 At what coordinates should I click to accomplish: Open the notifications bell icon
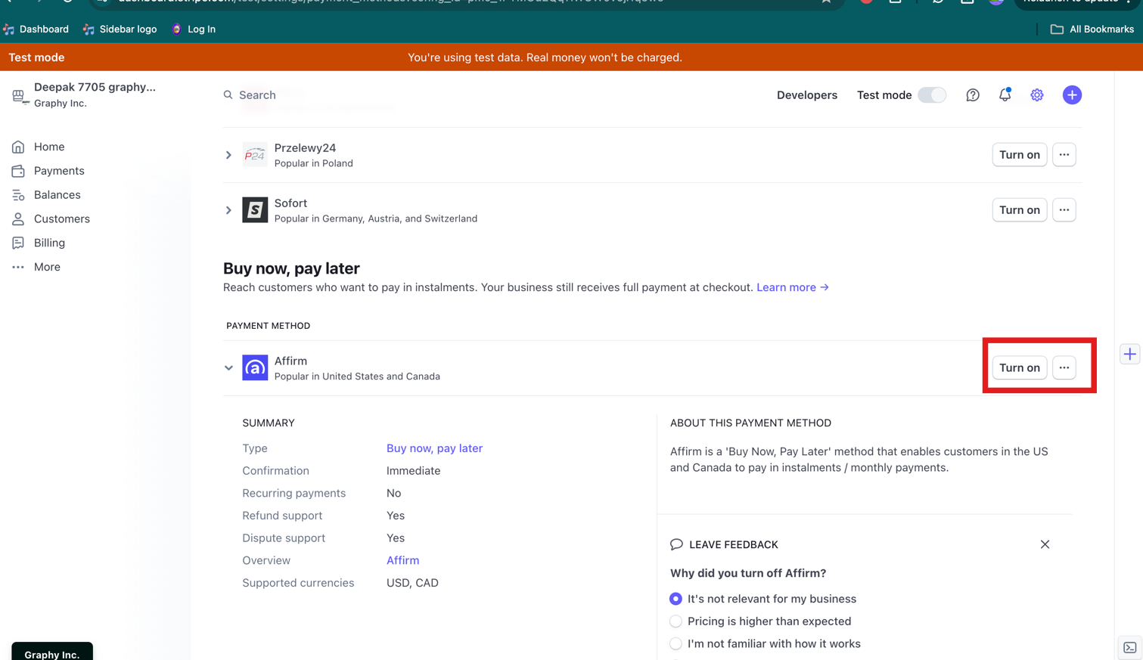point(1005,95)
